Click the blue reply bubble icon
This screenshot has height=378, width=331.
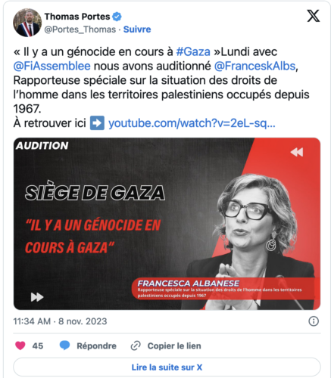click(64, 345)
